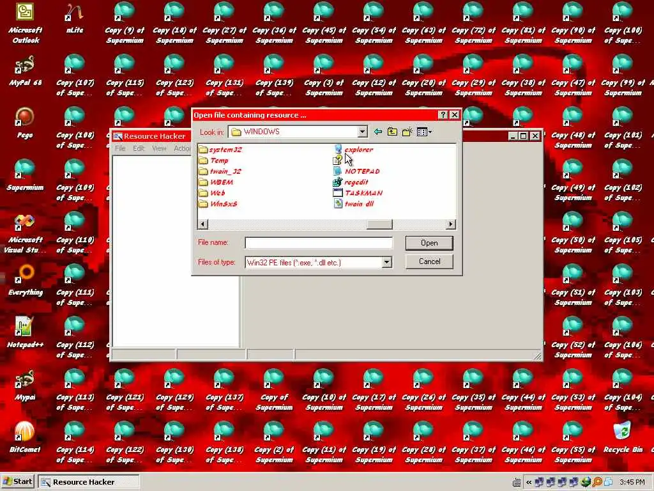Click the Resource Hacker taskbar button
The width and height of the screenshot is (654, 491).
tap(88, 482)
